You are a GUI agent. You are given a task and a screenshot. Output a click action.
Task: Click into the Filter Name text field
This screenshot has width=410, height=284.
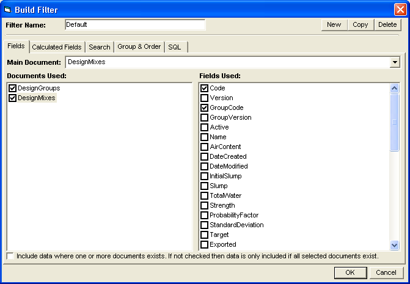pyautogui.click(x=134, y=24)
